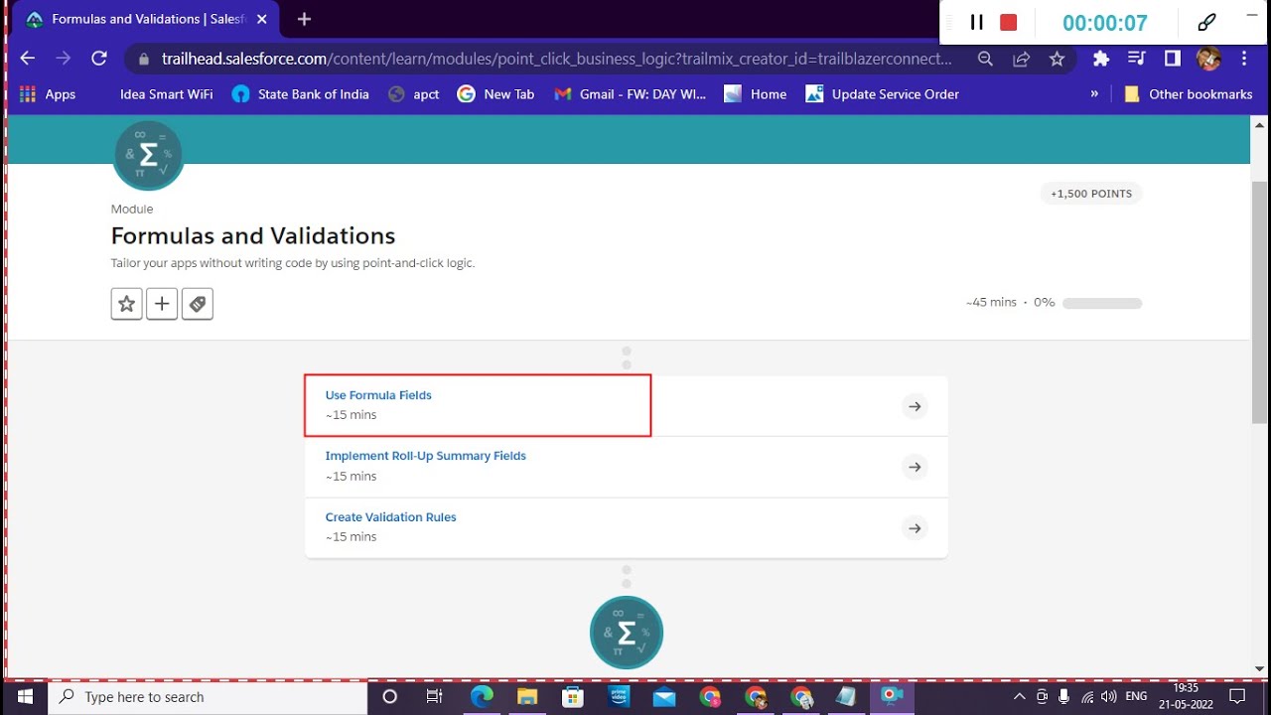
Task: Open Task View on the taskbar
Action: click(434, 697)
